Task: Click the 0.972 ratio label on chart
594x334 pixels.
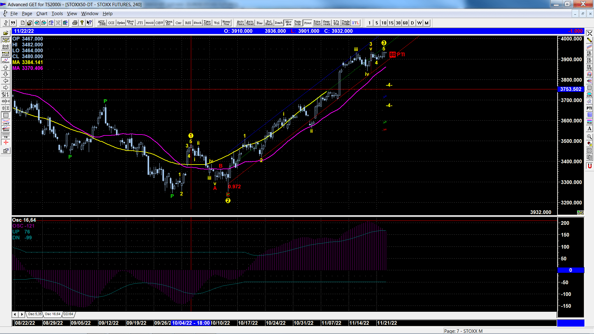Action: pos(235,187)
